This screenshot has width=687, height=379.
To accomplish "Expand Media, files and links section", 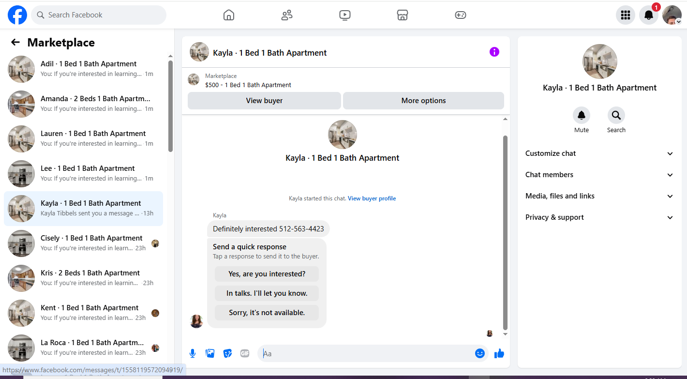I will (x=599, y=196).
